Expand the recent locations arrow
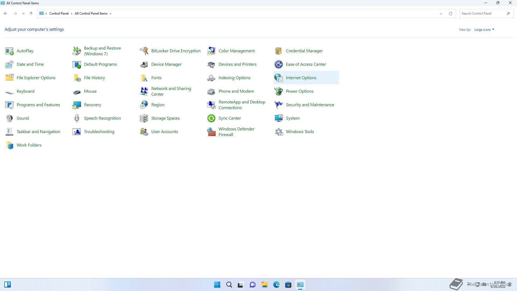Viewport: 517px width, 291px height. tap(23, 13)
